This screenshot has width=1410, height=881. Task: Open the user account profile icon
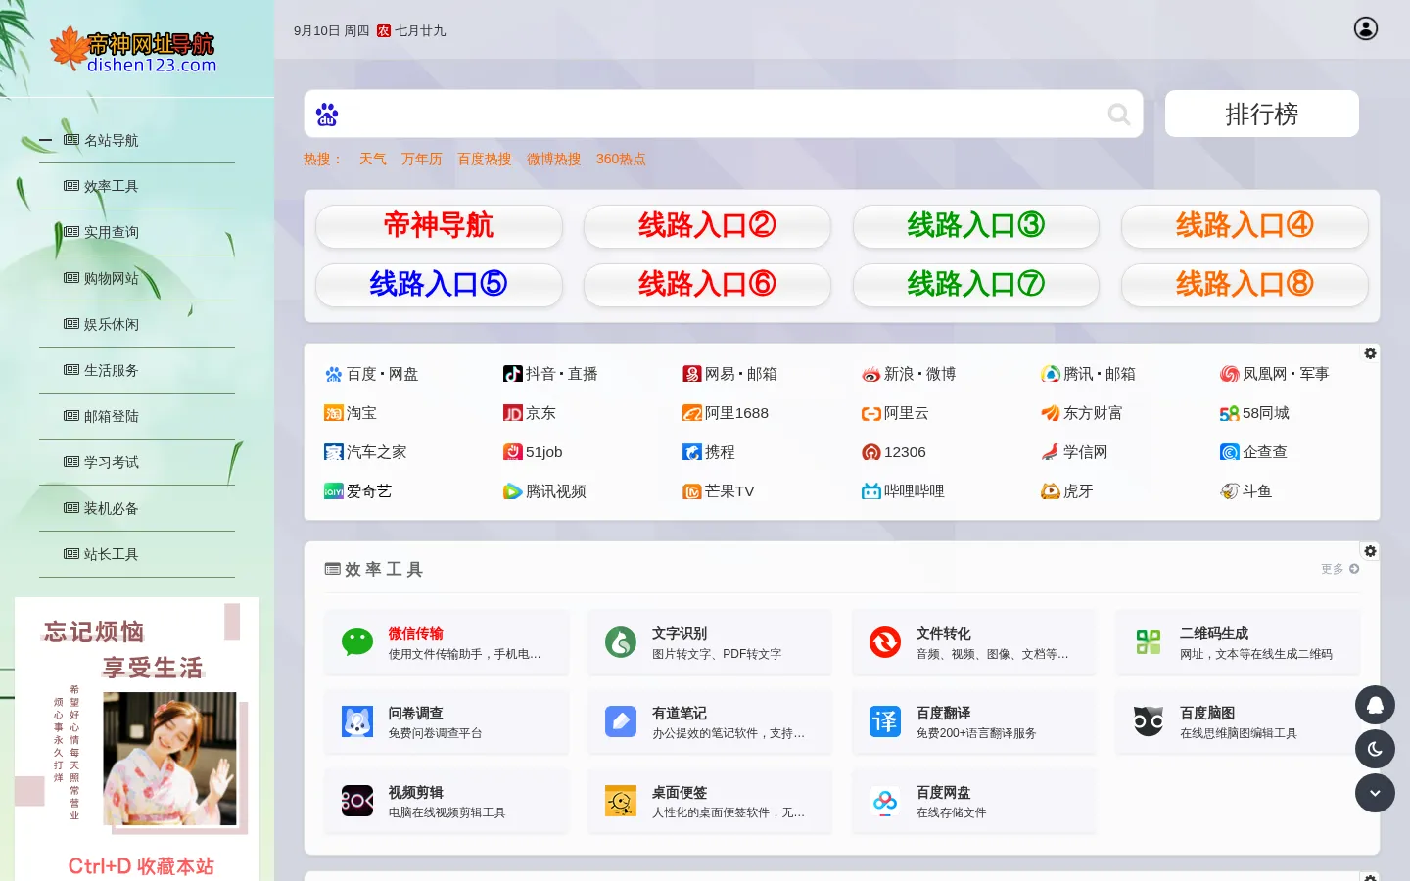point(1366,29)
